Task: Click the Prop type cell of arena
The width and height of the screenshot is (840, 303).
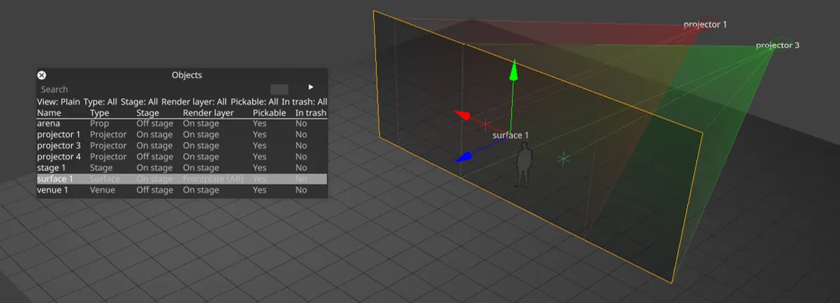Action: point(99,124)
